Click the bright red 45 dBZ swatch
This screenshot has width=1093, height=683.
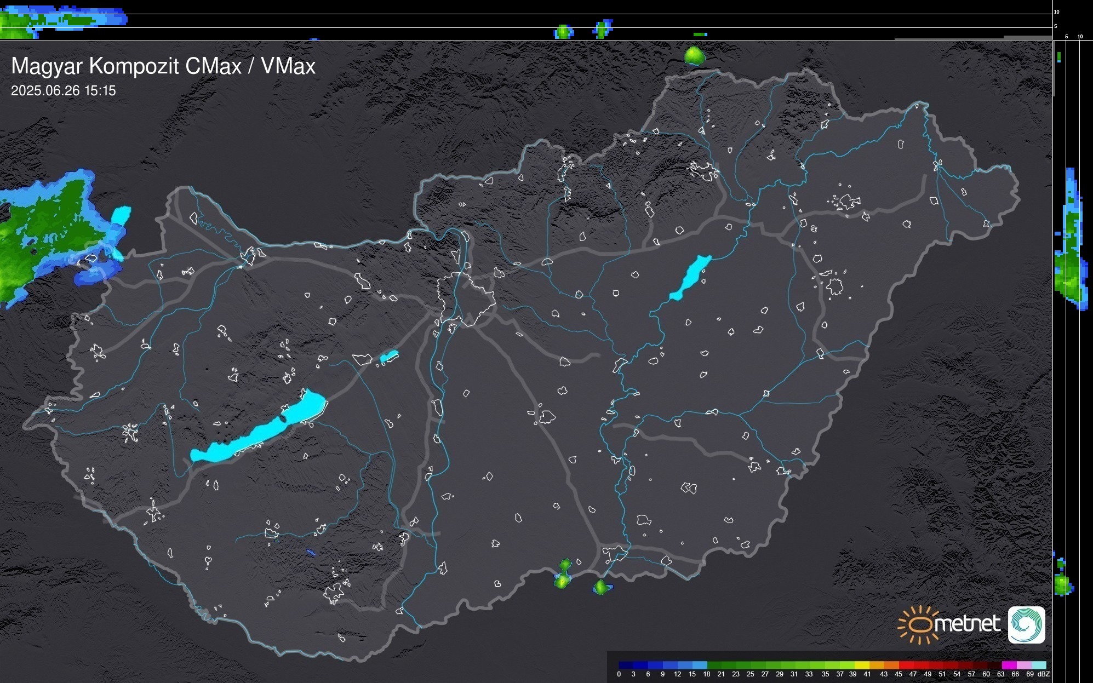tap(906, 665)
